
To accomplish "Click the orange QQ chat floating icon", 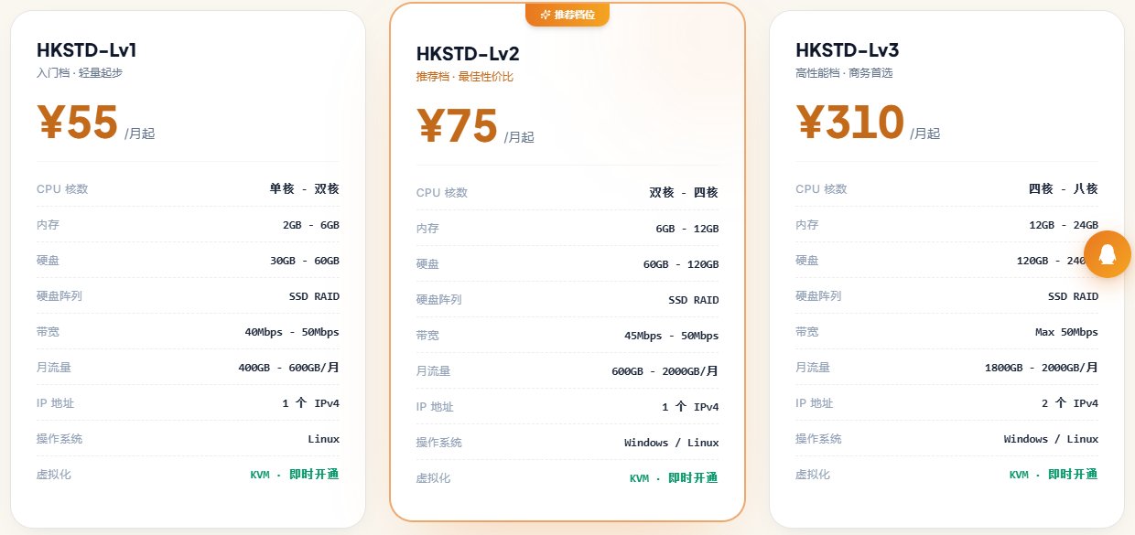I will click(x=1108, y=254).
